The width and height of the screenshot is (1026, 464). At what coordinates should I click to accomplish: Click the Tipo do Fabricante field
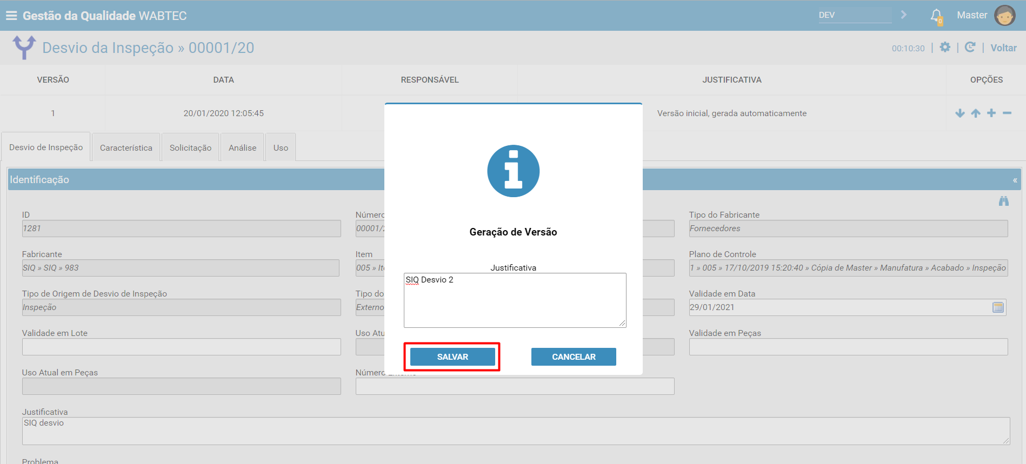848,228
